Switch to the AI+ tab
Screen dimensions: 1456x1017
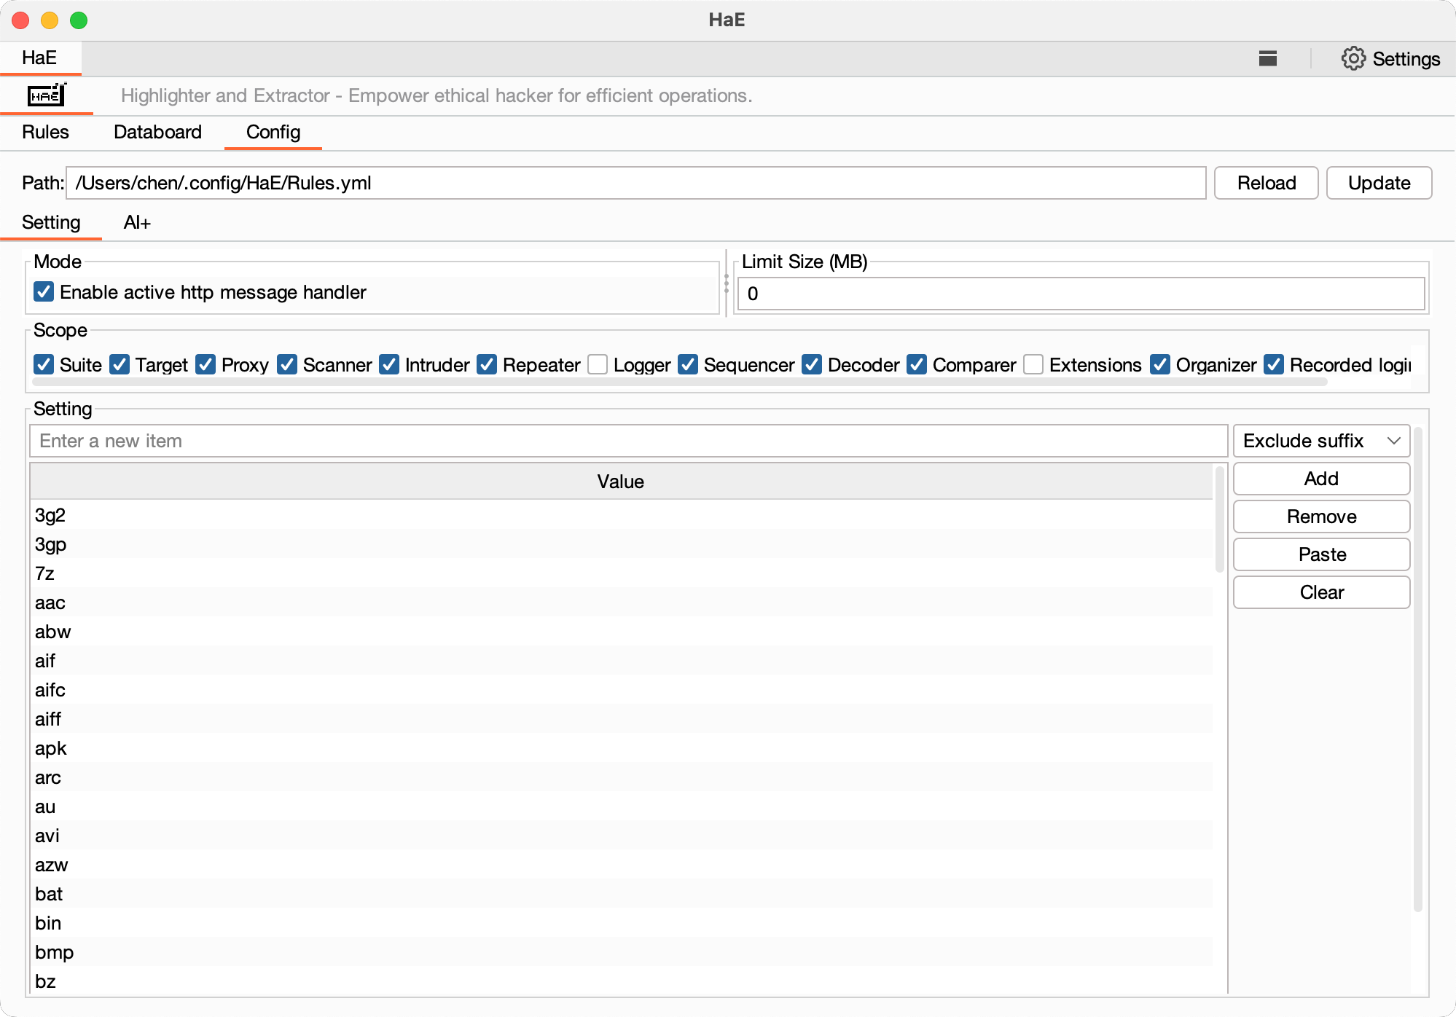coord(137,222)
